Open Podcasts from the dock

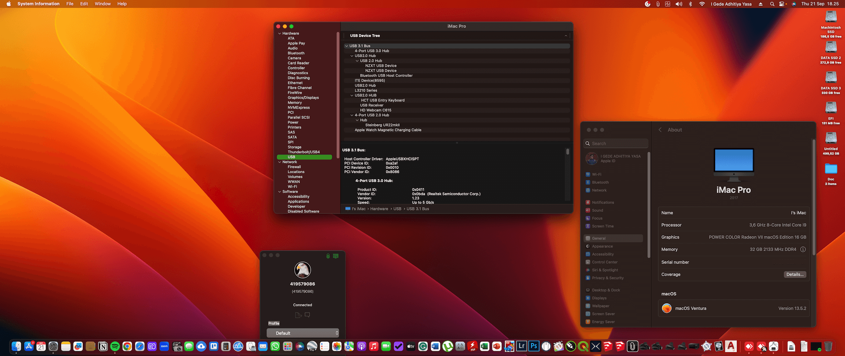pyautogui.click(x=361, y=346)
